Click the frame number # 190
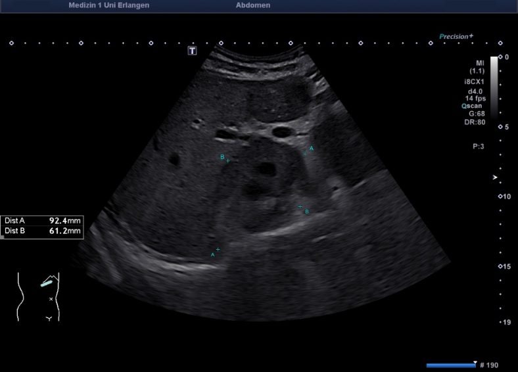This screenshot has width=518, height=372. coord(489,365)
